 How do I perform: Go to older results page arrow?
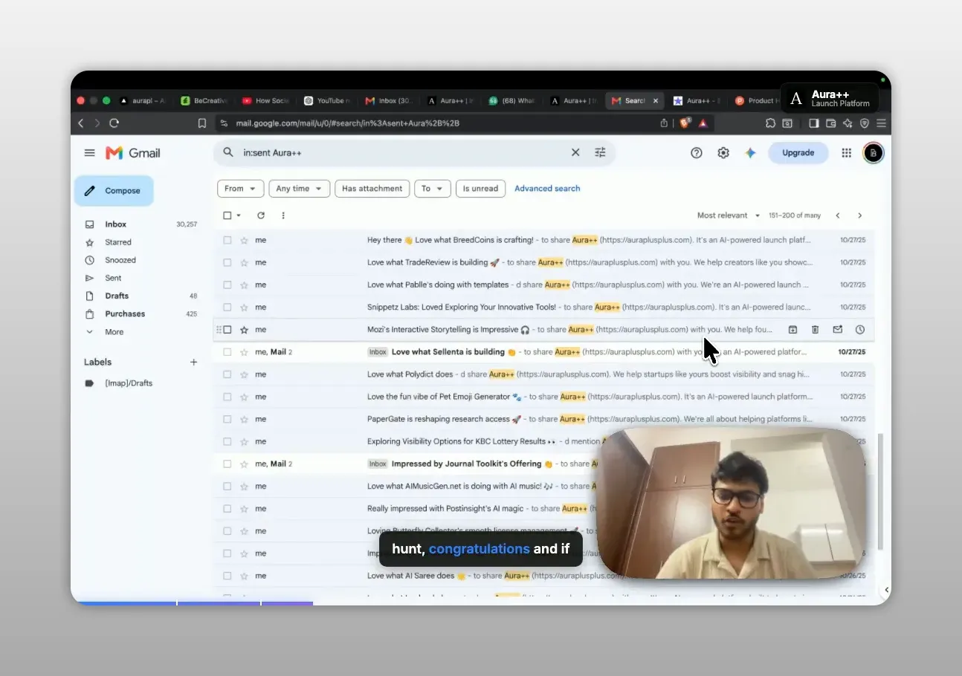coord(860,215)
